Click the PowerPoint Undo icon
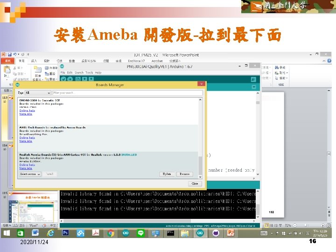Viewport: 336px width, 252px height. coord(15,55)
